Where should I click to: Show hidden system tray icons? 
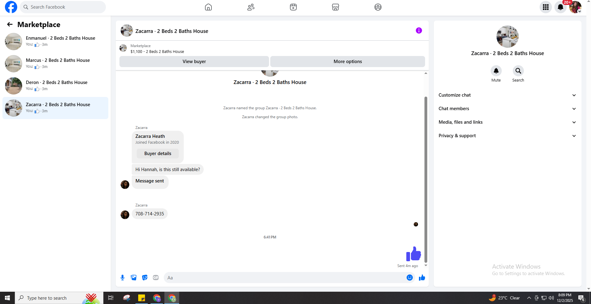point(529,298)
